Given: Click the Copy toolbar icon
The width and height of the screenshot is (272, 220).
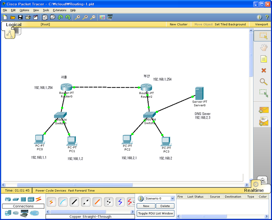Looking at the screenshot, I should (x=45, y=17).
